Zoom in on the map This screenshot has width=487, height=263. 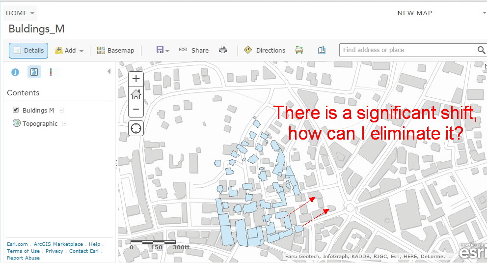pos(135,79)
